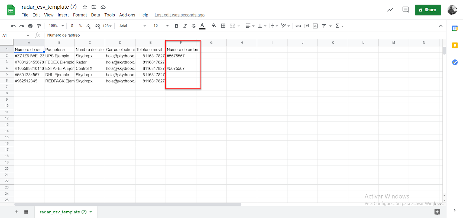Click the insert link icon
The width and height of the screenshot is (463, 218).
(x=298, y=26)
